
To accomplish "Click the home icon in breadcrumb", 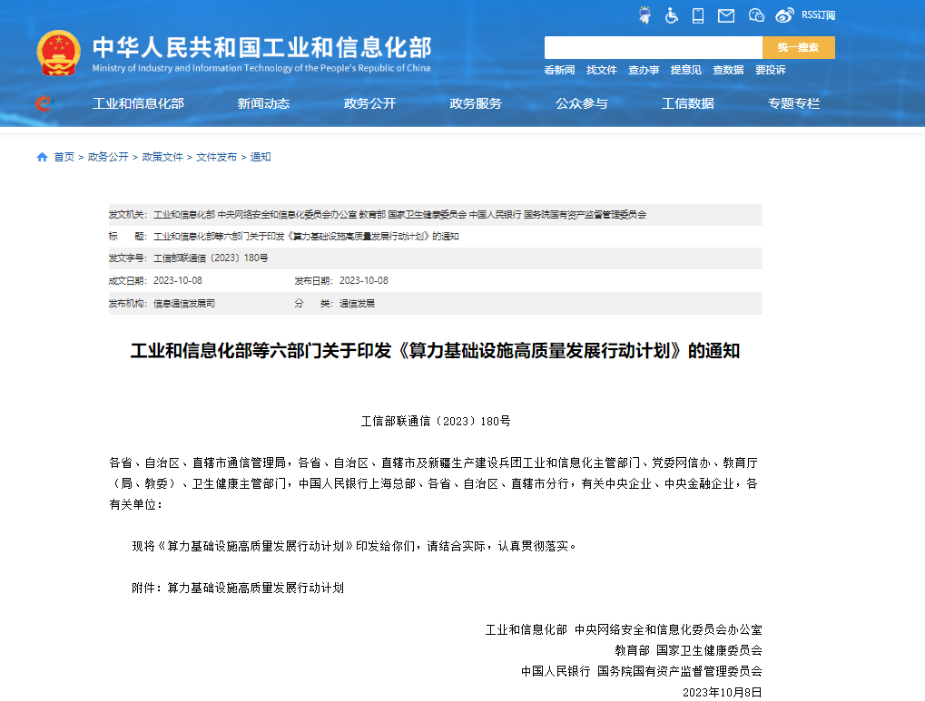I will click(42, 157).
